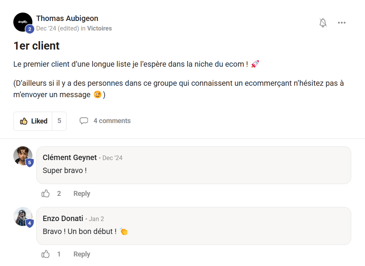Reply to Clément Geynet's comment
Viewport: 365px width, 266px height.
tap(82, 194)
